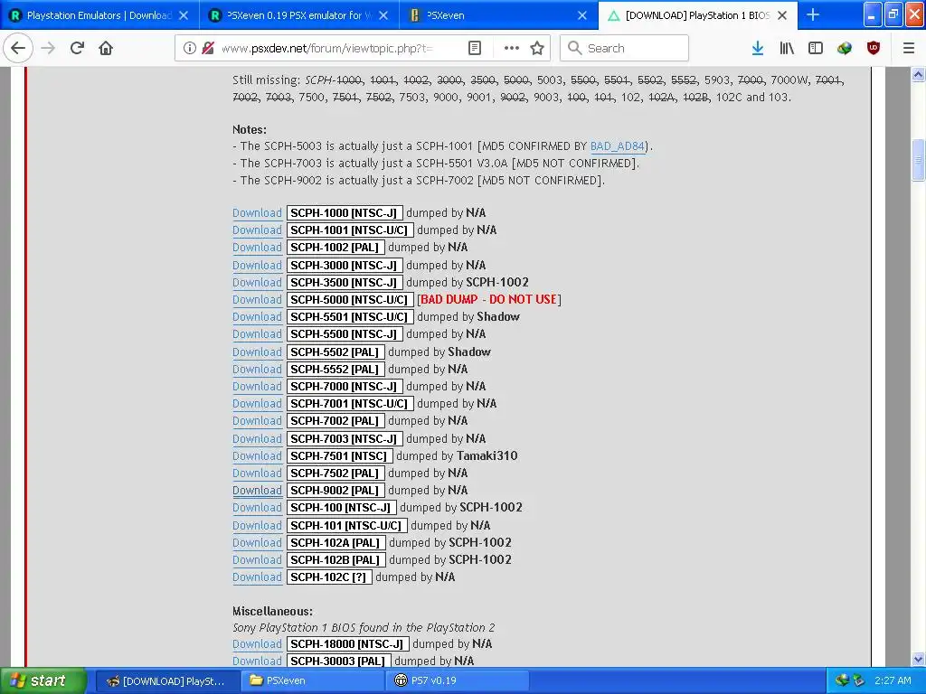Download SCPH-9002 [PAL] BIOS
926x694 pixels.
[257, 491]
